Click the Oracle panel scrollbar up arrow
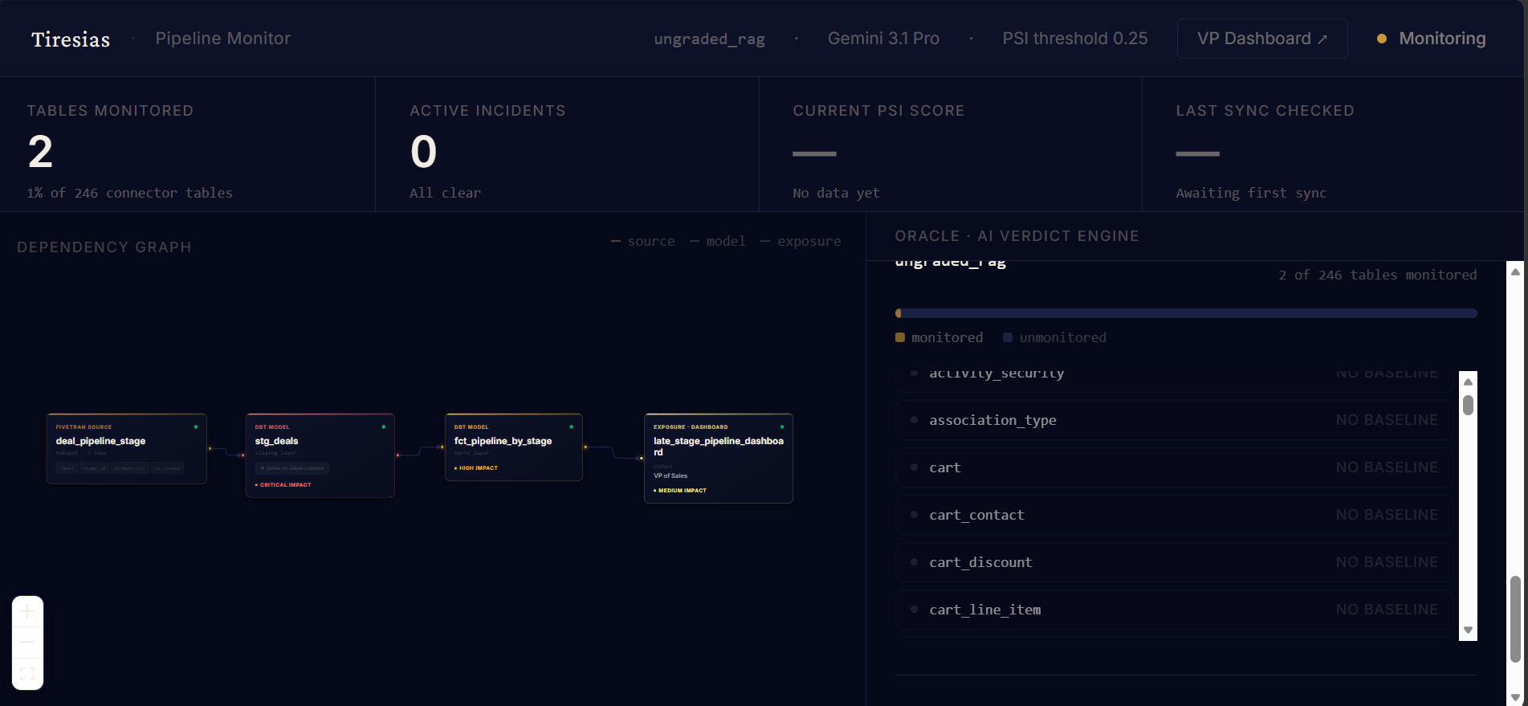 coord(1515,271)
